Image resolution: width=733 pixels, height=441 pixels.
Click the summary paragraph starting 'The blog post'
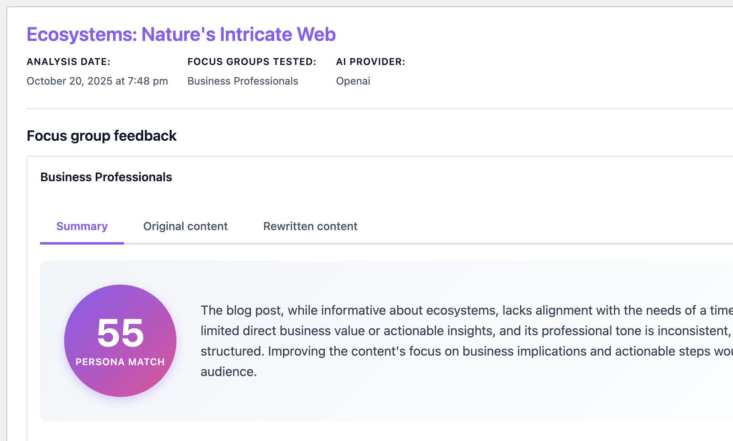pos(467,341)
